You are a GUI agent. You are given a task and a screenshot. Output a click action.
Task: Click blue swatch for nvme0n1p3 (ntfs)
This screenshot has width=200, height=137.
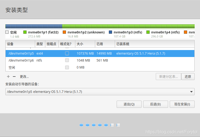click(110, 32)
